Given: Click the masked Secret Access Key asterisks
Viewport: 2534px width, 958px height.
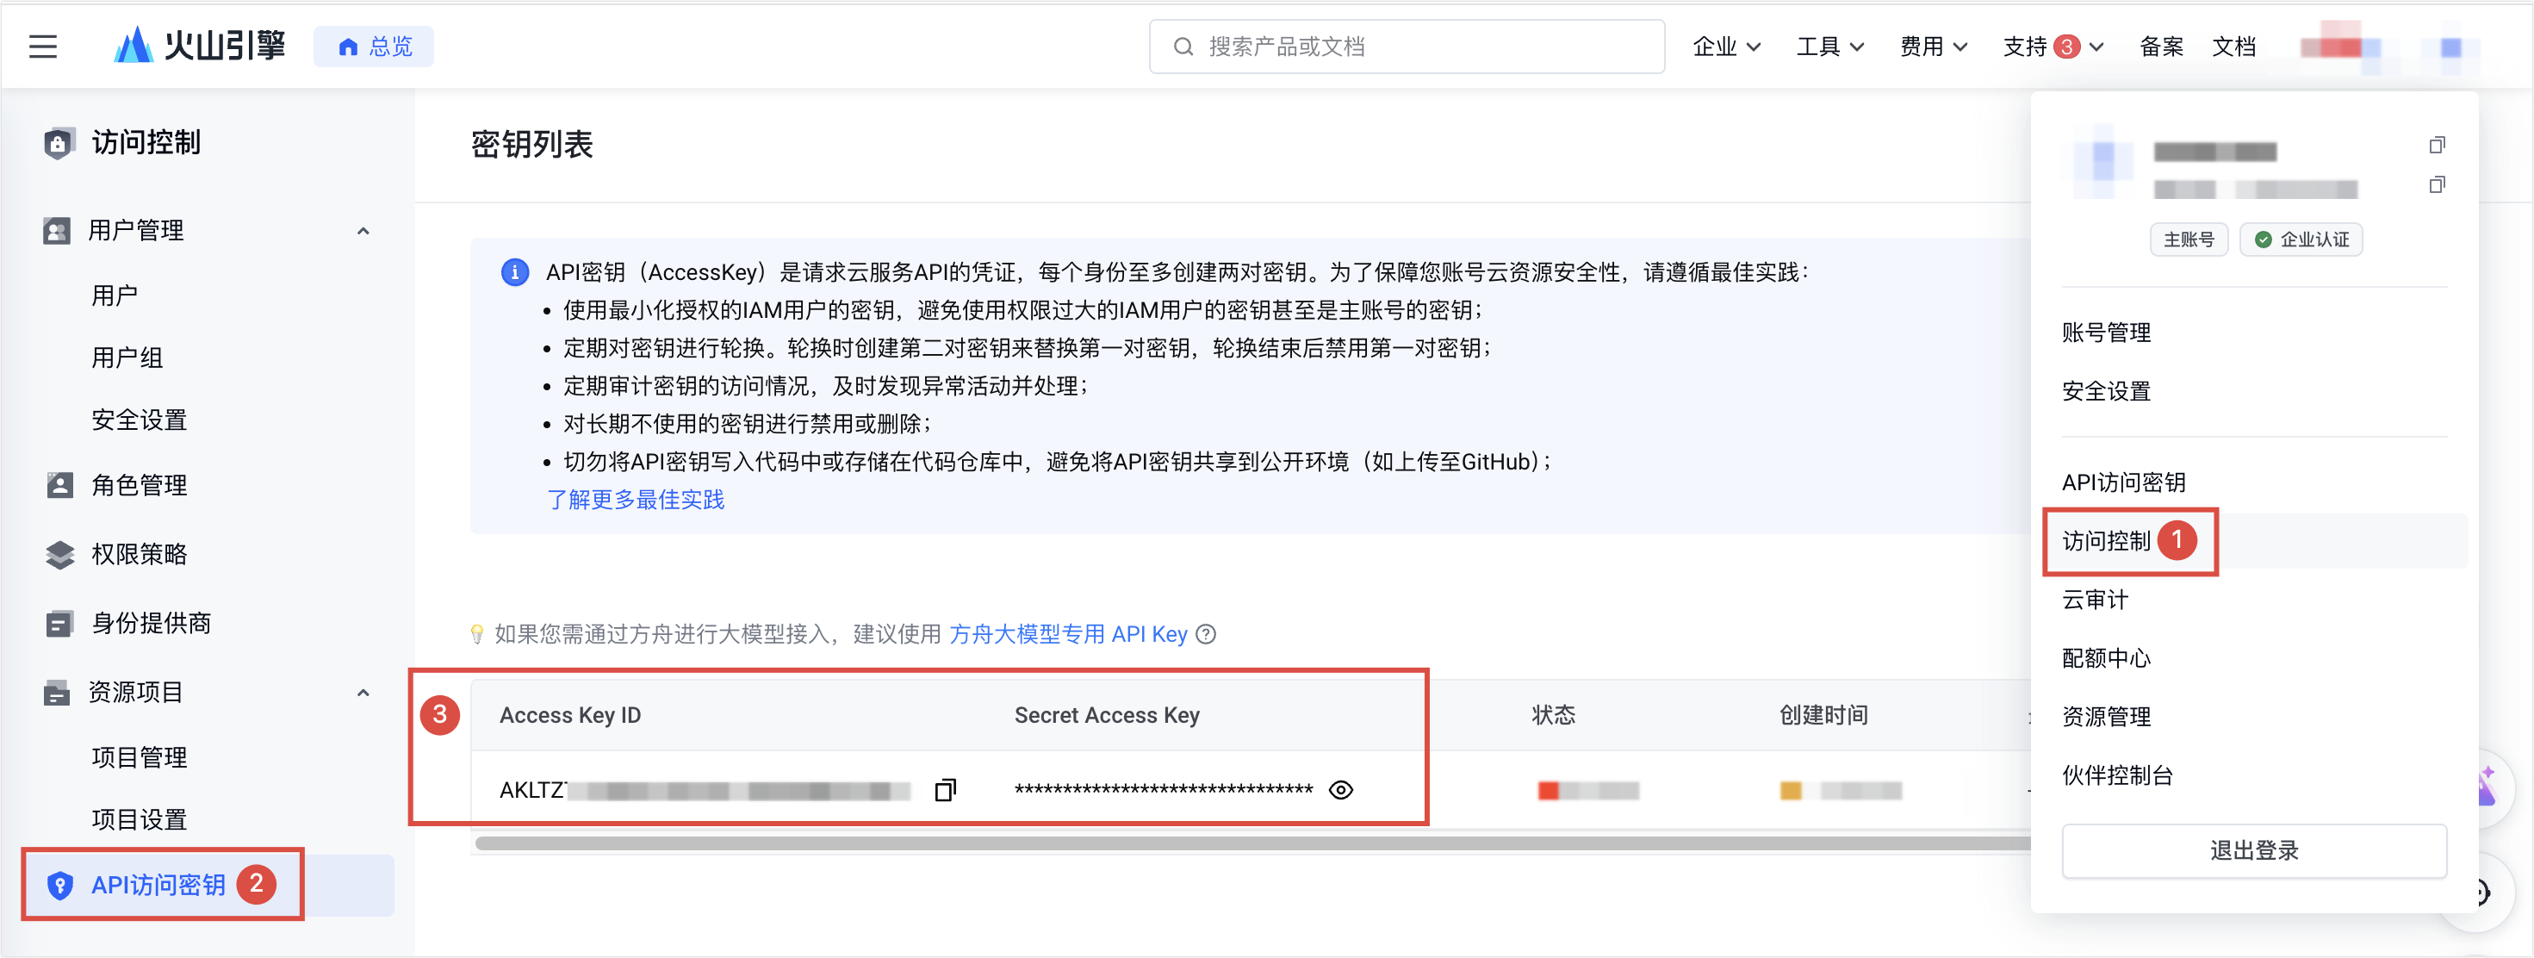Looking at the screenshot, I should pyautogui.click(x=1164, y=790).
